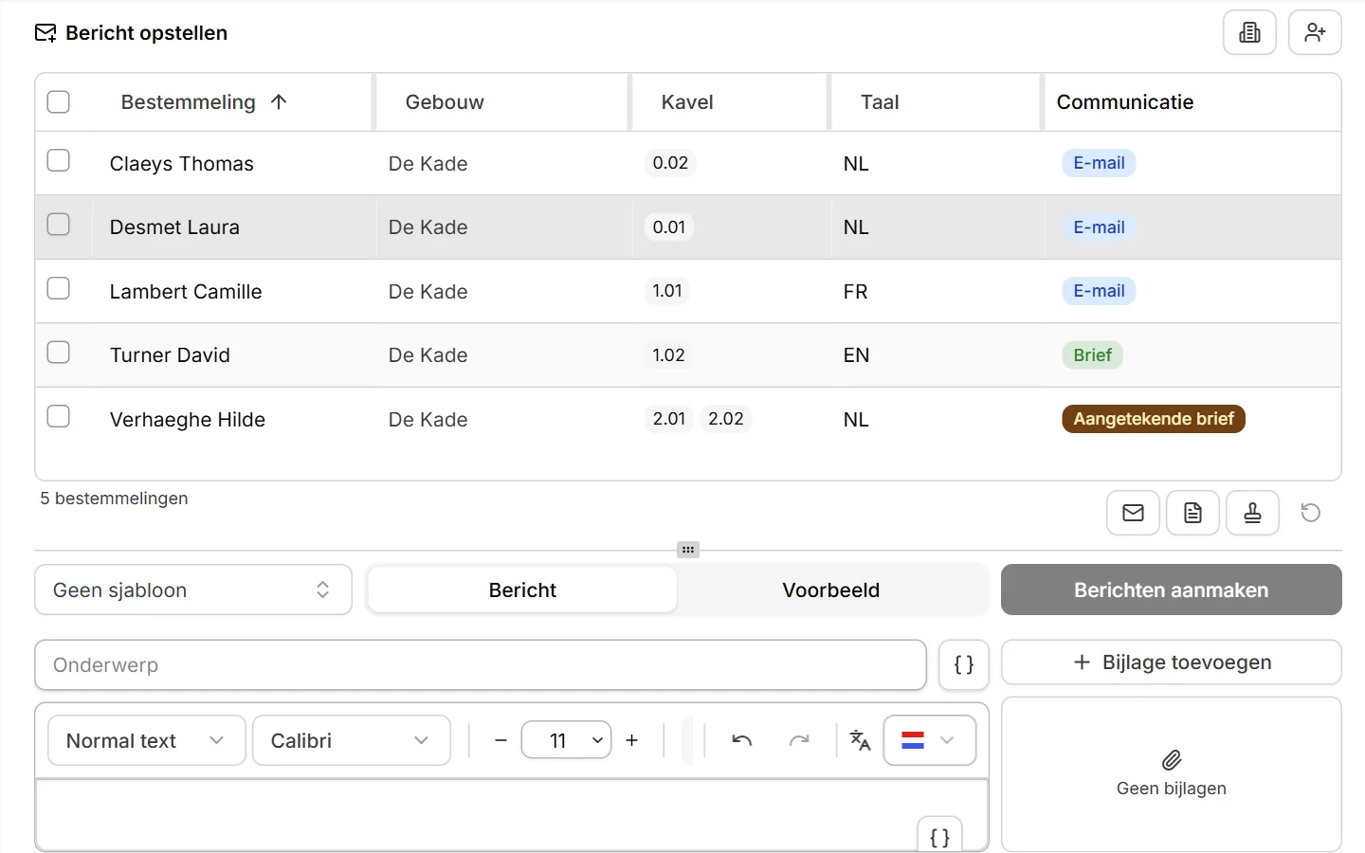
Task: Undo the last edit in editor toolbar
Action: click(x=742, y=740)
